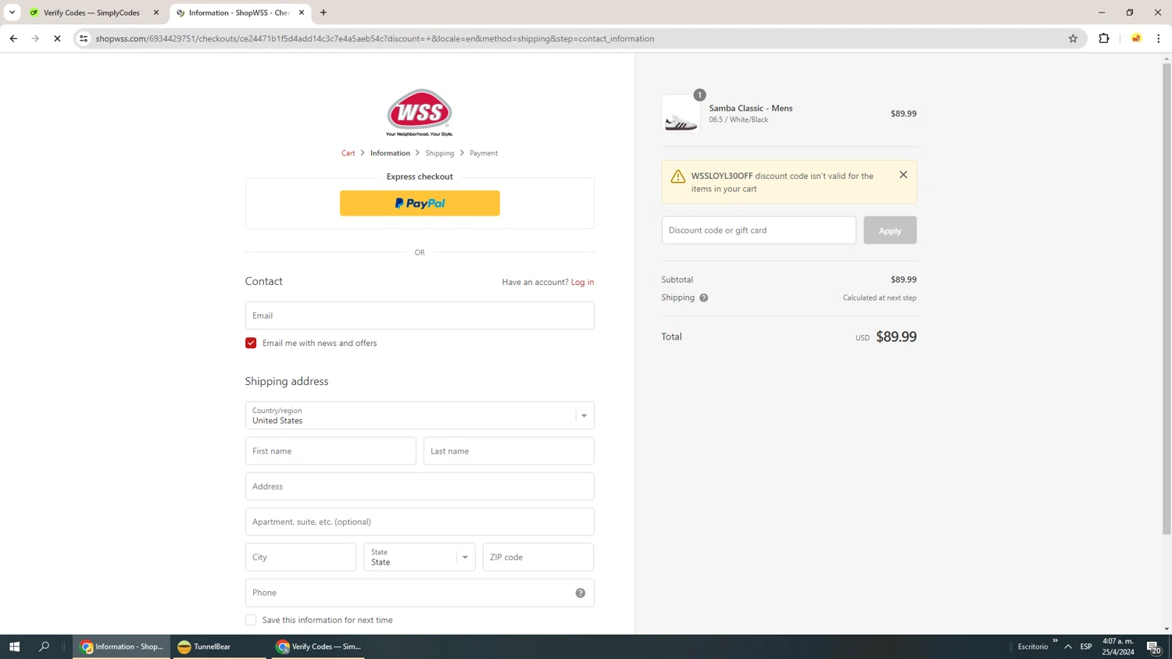Click the ESP language indicator
Image resolution: width=1172 pixels, height=659 pixels.
pyautogui.click(x=1086, y=647)
